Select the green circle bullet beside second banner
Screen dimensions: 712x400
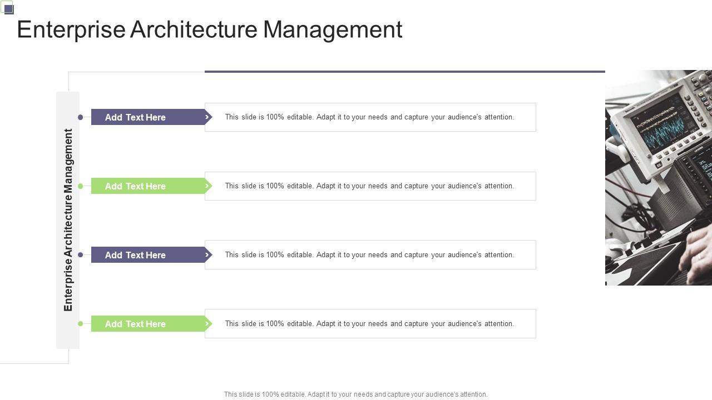click(80, 186)
